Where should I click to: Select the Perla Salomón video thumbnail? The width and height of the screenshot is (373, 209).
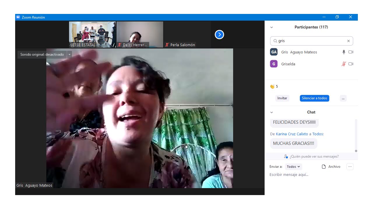click(187, 35)
